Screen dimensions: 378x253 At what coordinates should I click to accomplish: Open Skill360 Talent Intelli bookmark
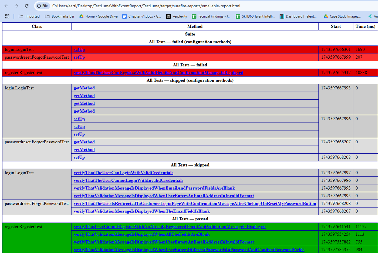pyautogui.click(x=255, y=16)
